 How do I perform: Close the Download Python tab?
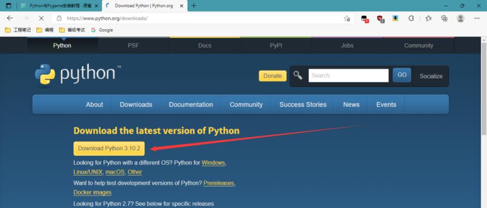[x=182, y=6]
